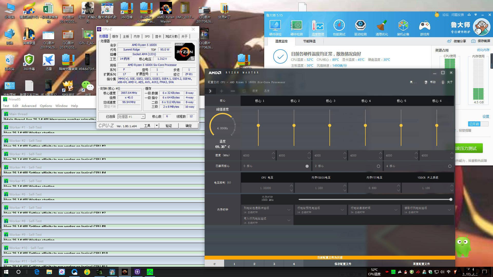Select the 0 核心 disabled cores radio

point(307,166)
